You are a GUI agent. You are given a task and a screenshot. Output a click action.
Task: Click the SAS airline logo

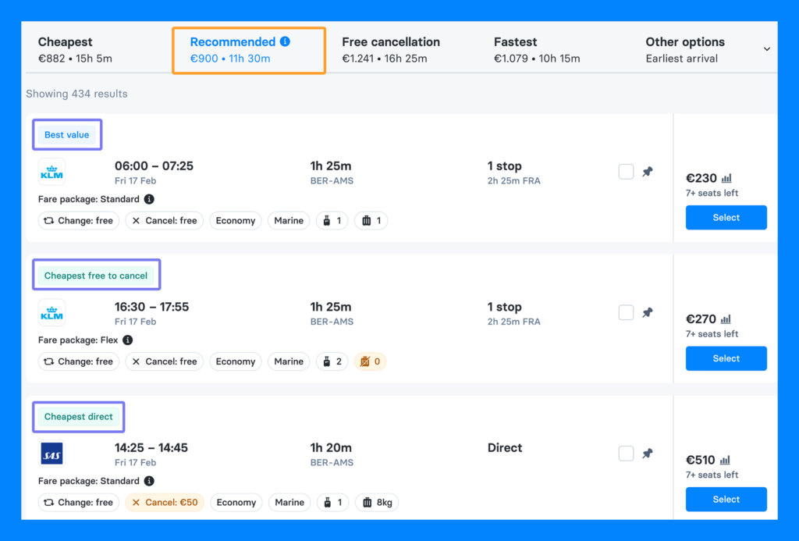click(51, 454)
